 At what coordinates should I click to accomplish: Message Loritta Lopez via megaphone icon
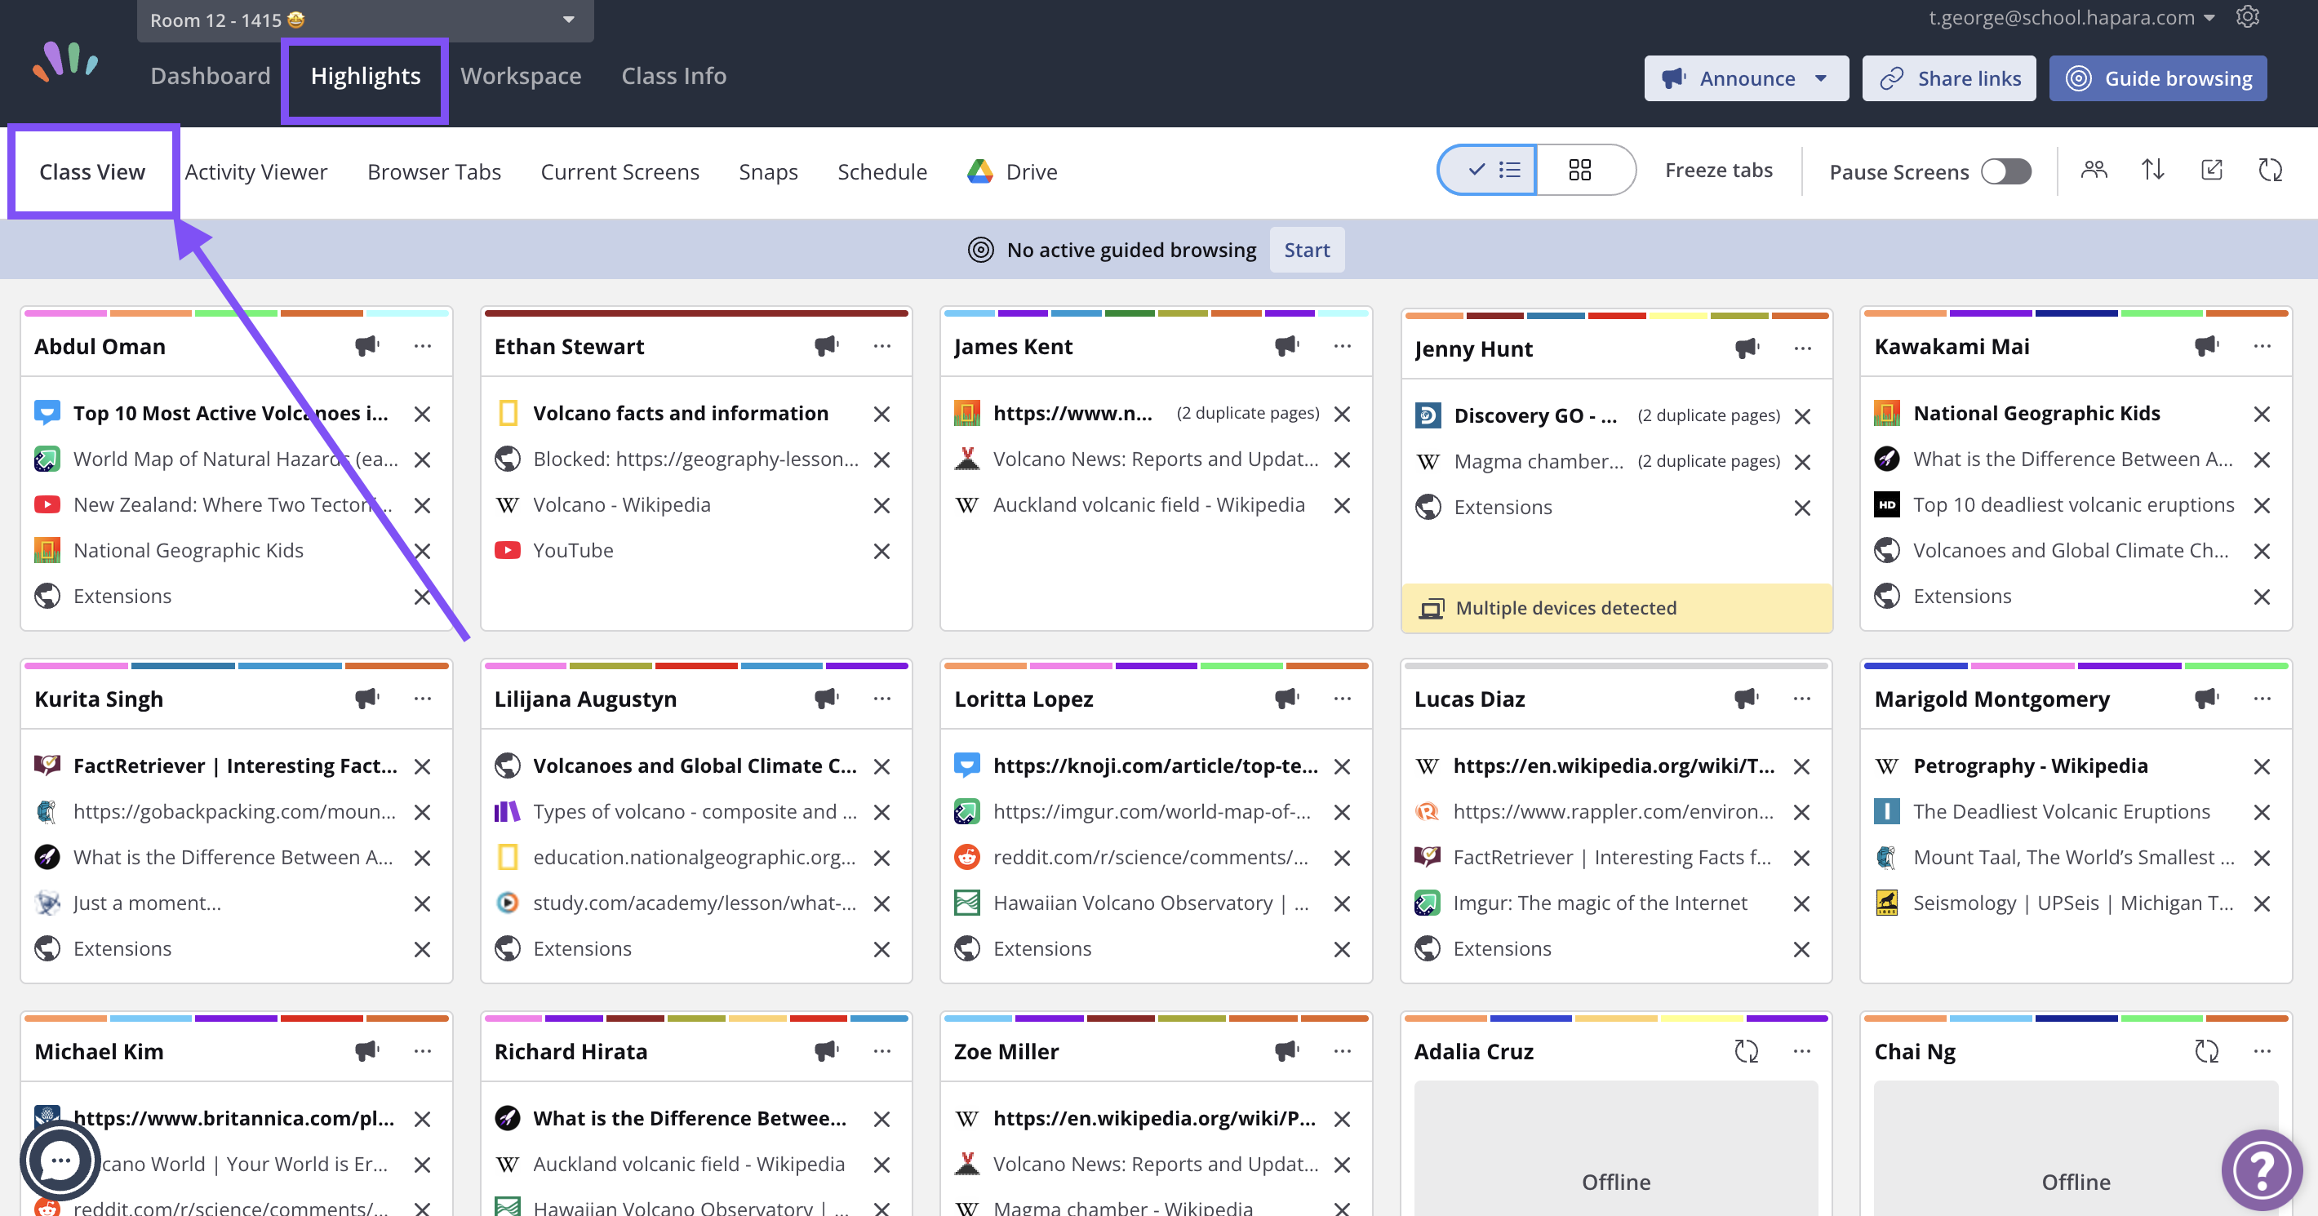click(1286, 699)
